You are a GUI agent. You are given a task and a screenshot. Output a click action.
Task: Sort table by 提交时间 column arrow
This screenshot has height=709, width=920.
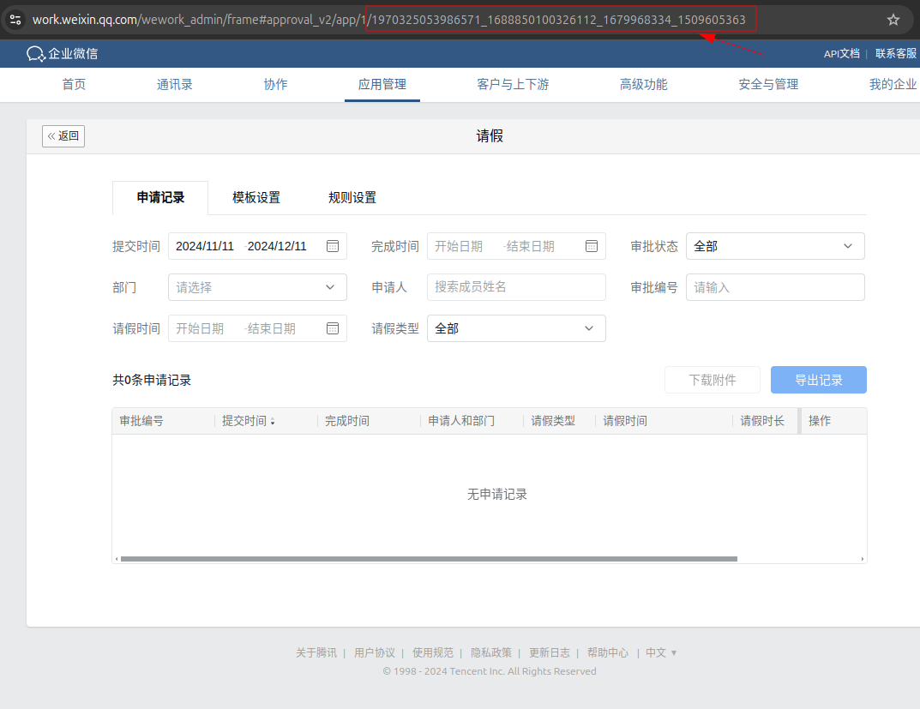click(x=273, y=422)
